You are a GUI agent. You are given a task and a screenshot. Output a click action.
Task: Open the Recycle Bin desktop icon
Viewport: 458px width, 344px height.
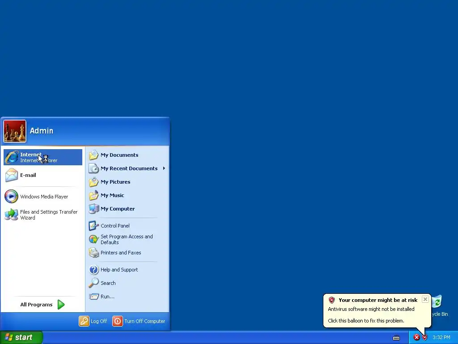pyautogui.click(x=437, y=301)
